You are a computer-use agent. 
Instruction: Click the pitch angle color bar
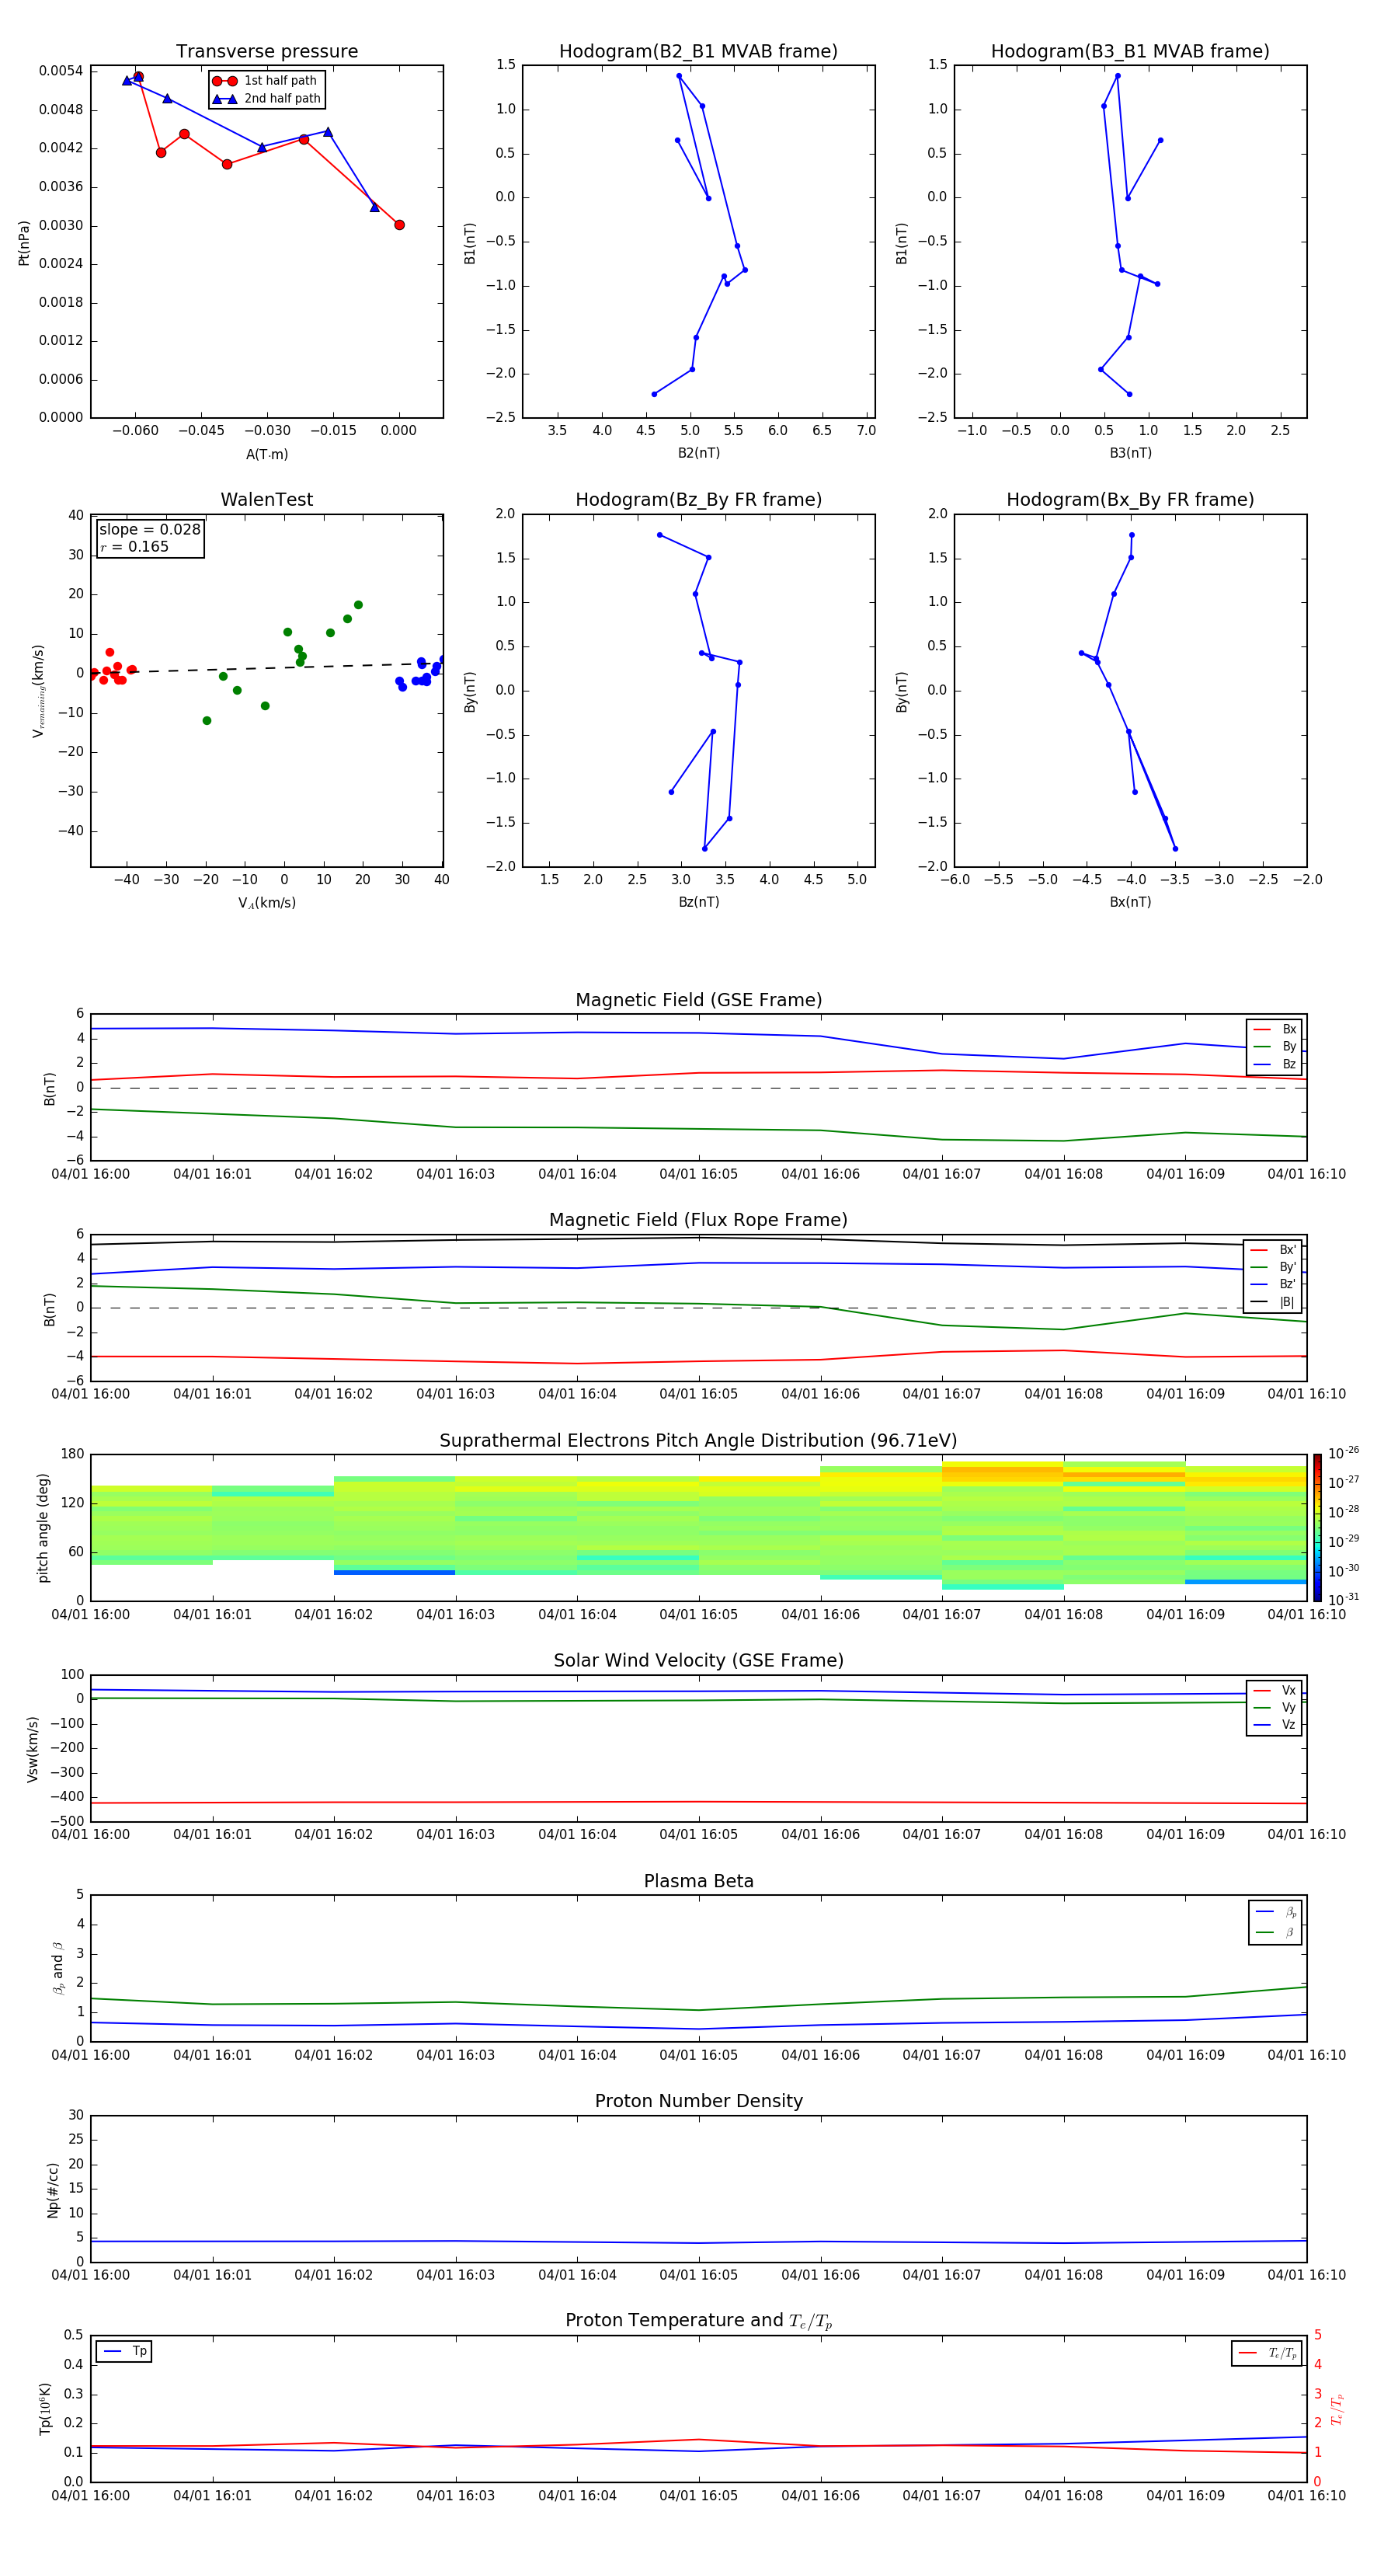pyautogui.click(x=1317, y=1528)
